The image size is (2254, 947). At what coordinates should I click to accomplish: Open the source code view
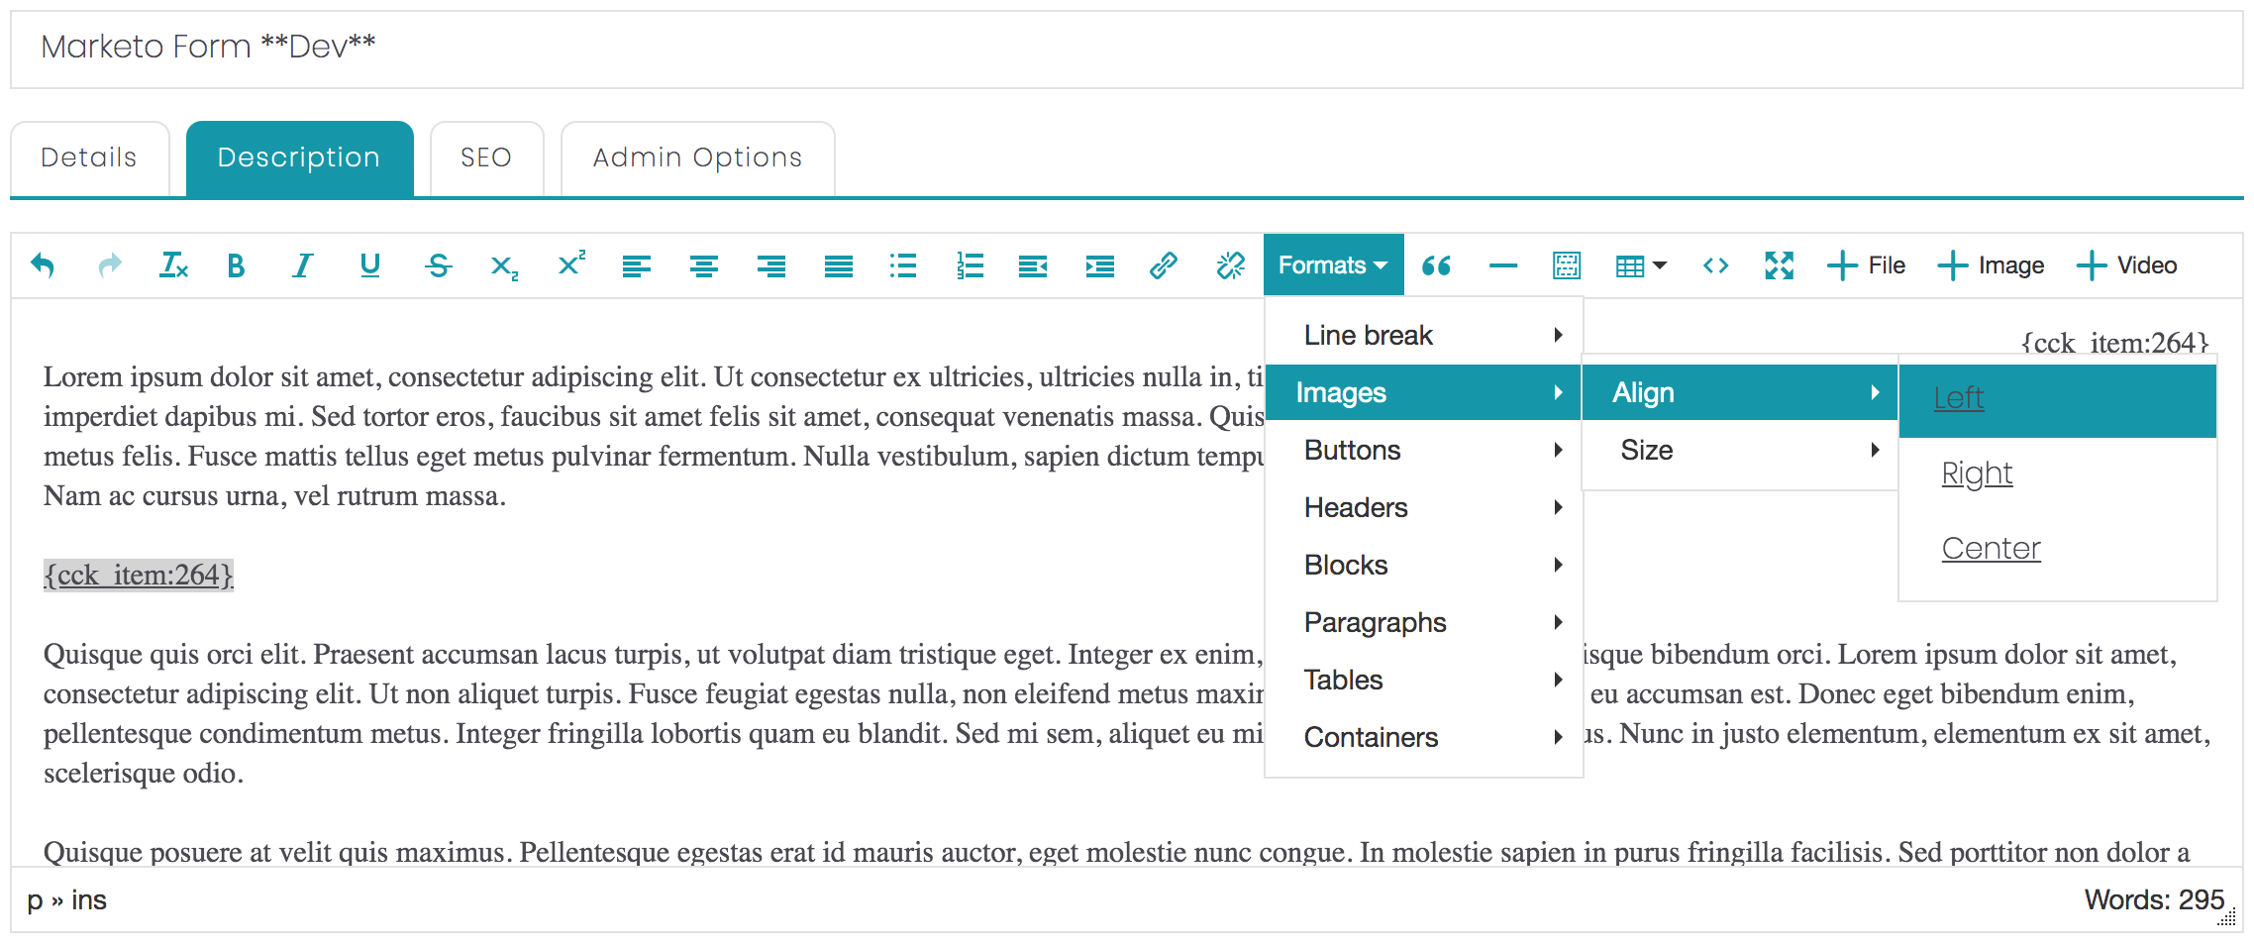point(1715,265)
